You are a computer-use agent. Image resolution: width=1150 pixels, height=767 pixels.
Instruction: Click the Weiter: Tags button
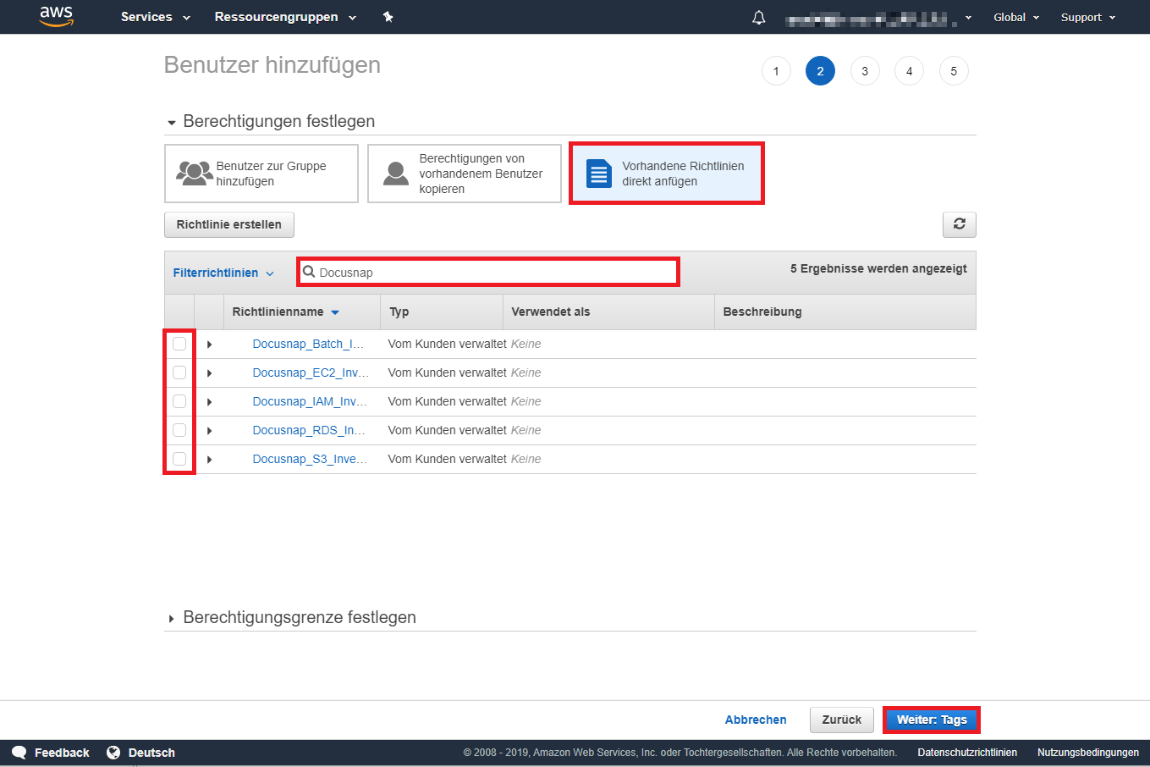click(932, 720)
